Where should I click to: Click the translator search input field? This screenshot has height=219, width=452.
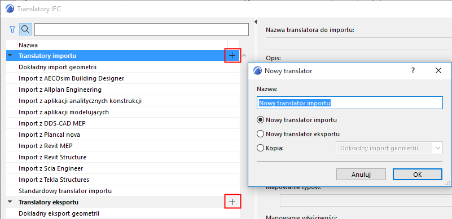[x=142, y=29]
